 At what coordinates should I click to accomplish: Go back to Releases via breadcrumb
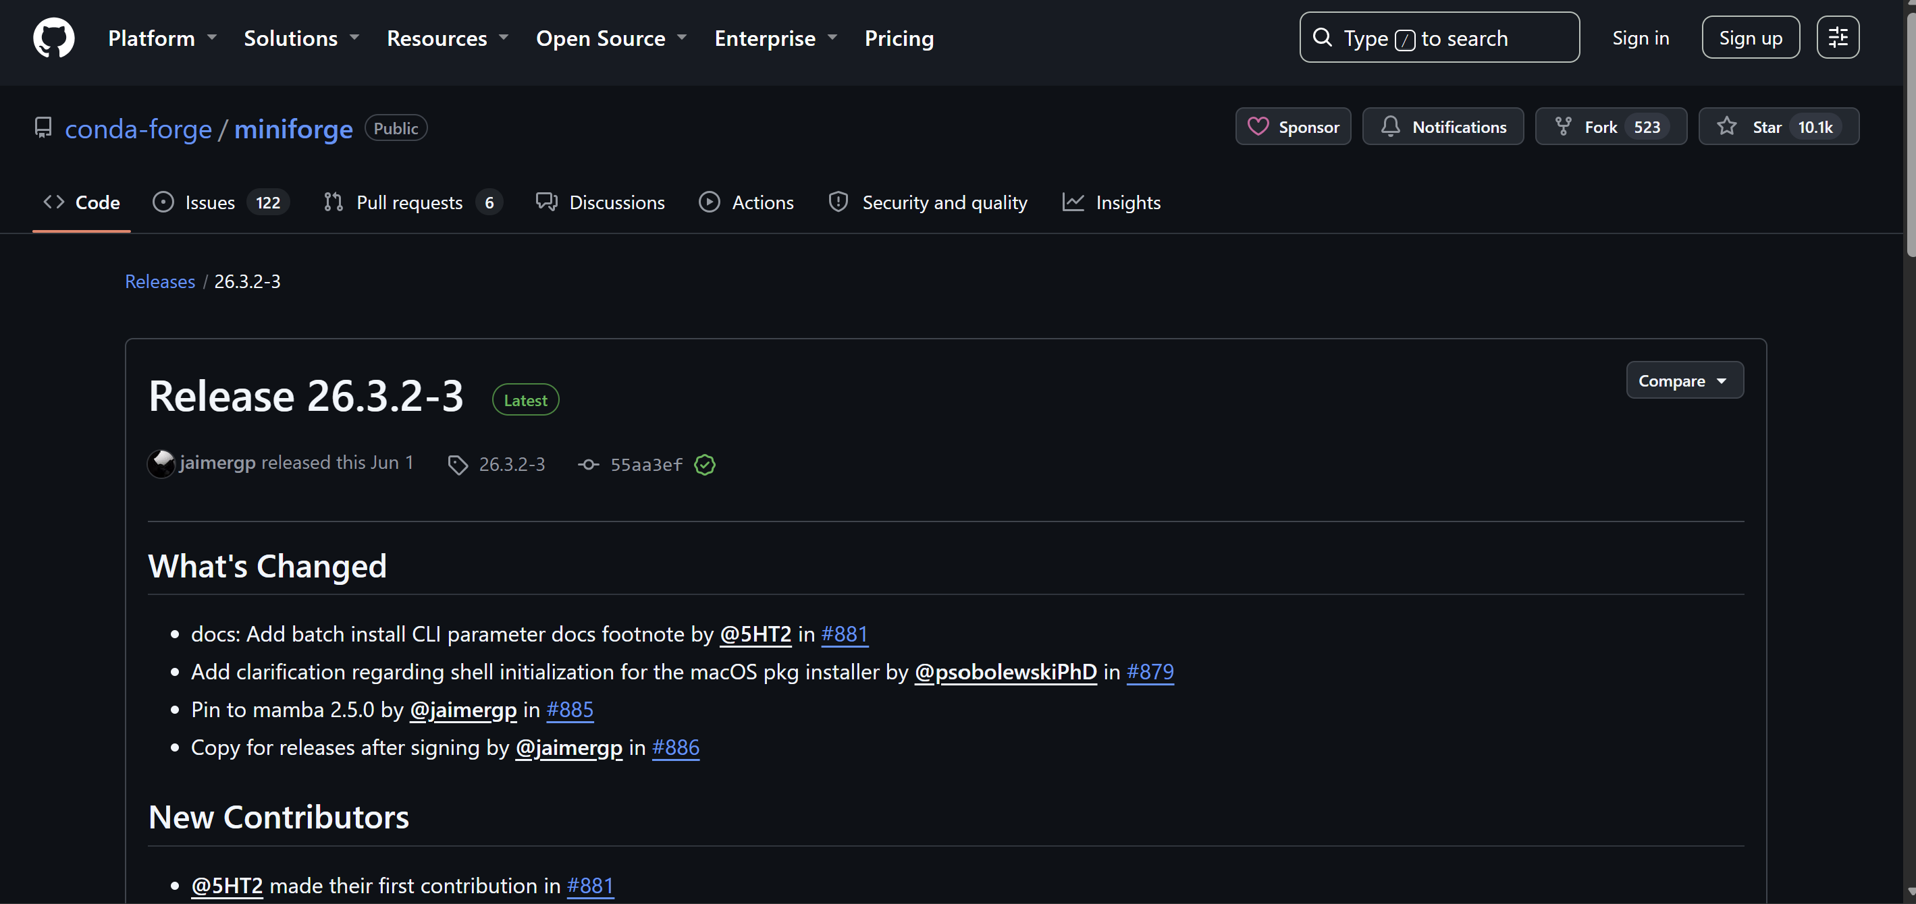(x=160, y=282)
